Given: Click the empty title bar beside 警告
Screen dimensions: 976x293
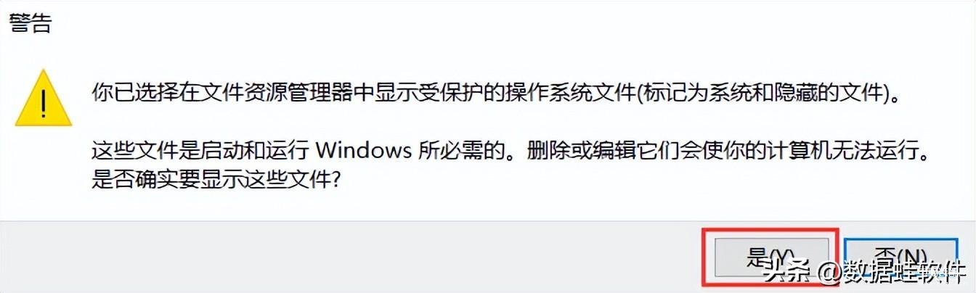Looking at the screenshot, I should pyautogui.click(x=508, y=23).
